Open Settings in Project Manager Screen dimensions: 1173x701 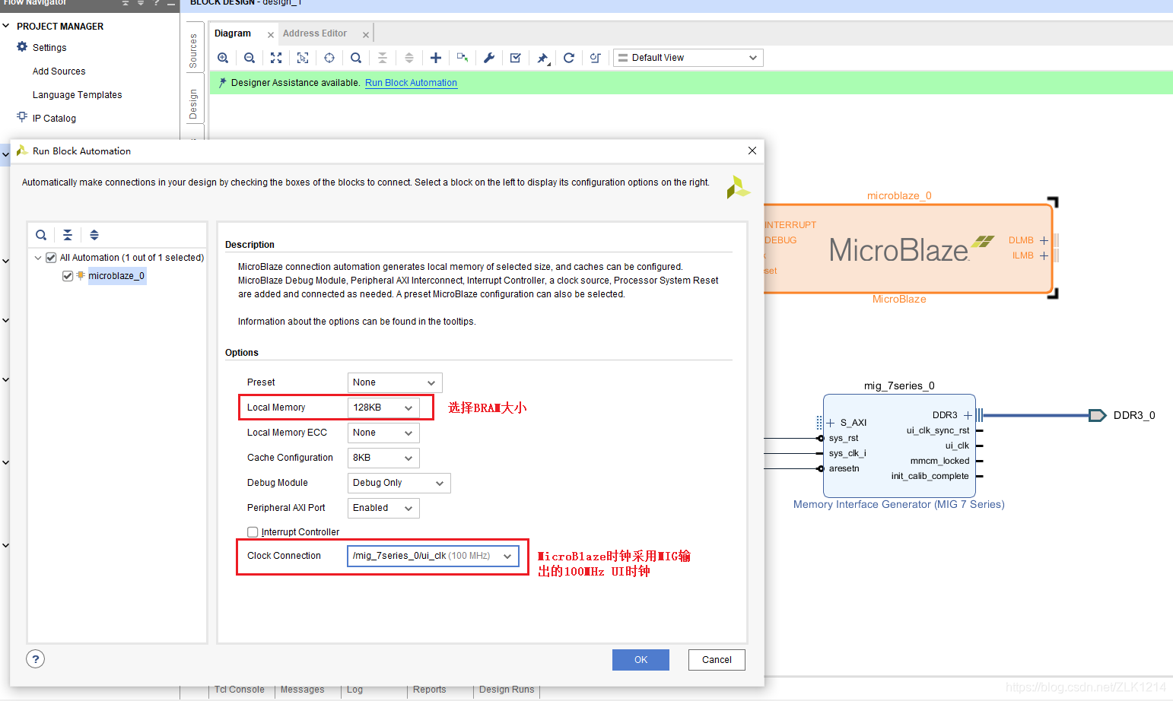click(49, 48)
